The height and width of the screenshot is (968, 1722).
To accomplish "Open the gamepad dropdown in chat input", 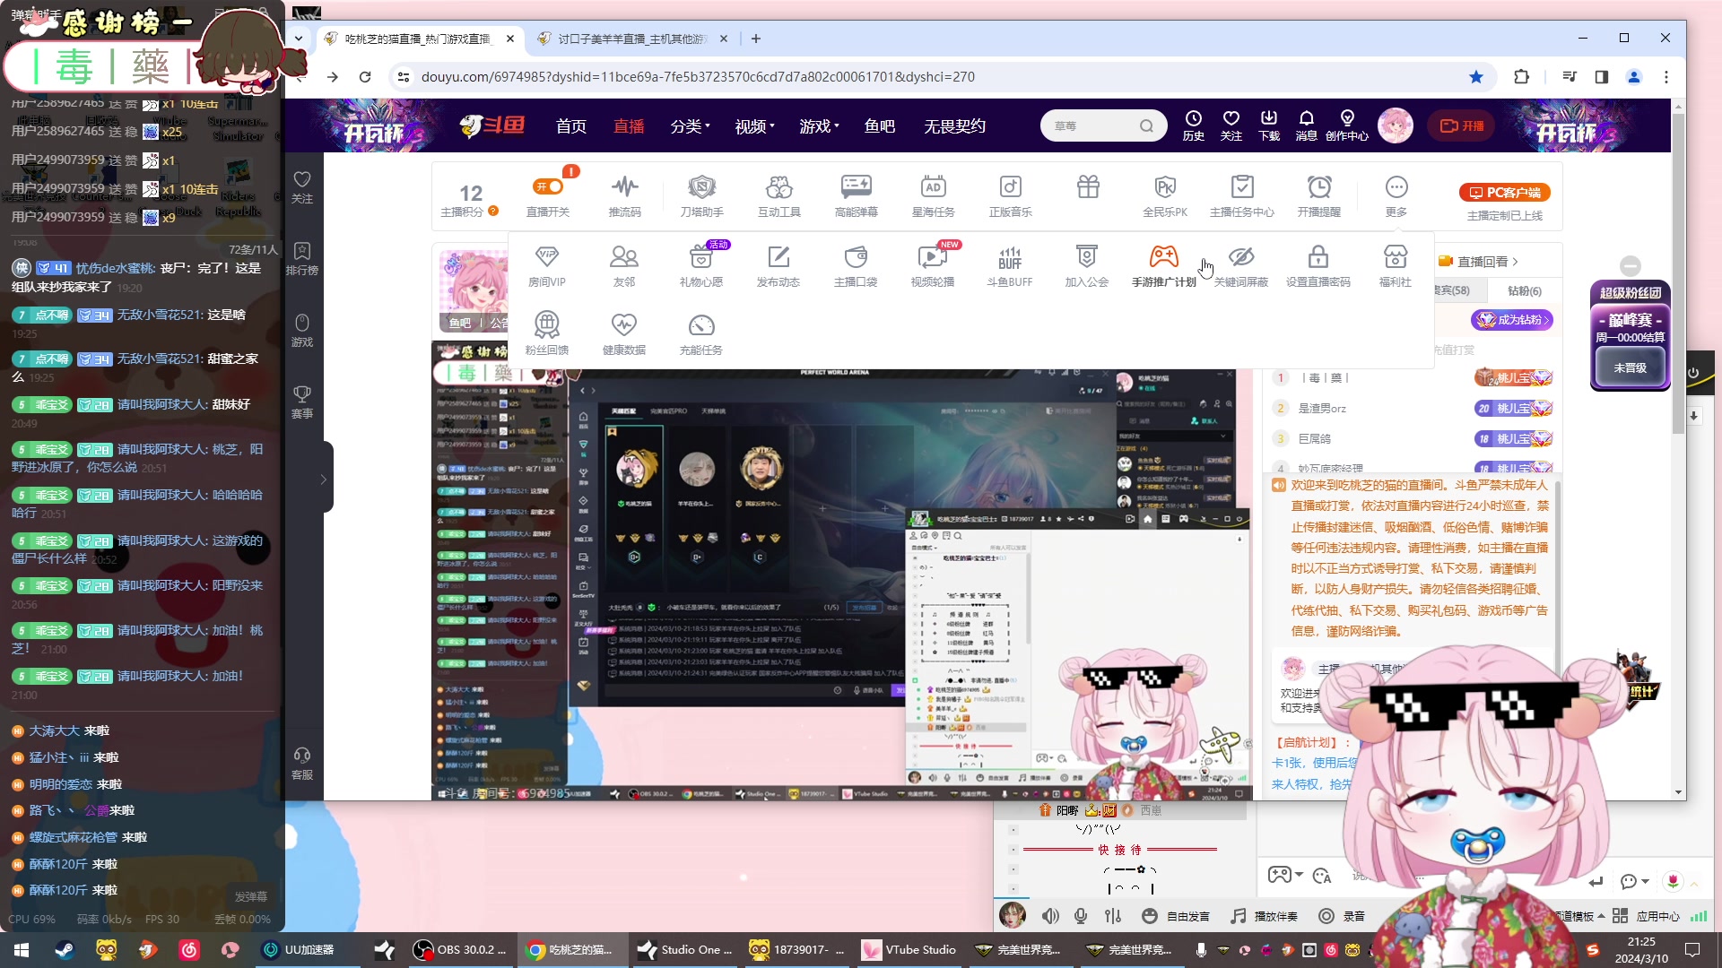I will click(x=1283, y=875).
